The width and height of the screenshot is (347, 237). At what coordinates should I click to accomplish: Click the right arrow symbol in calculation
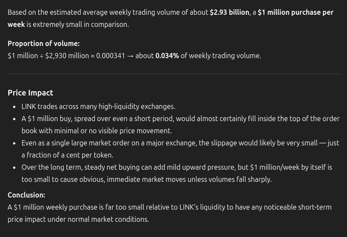pyautogui.click(x=130, y=56)
